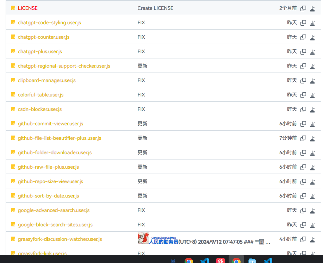The height and width of the screenshot is (263, 323).
Task: Click 更新 commit next to github-folder-downloader.user.js
Action: coord(142,152)
